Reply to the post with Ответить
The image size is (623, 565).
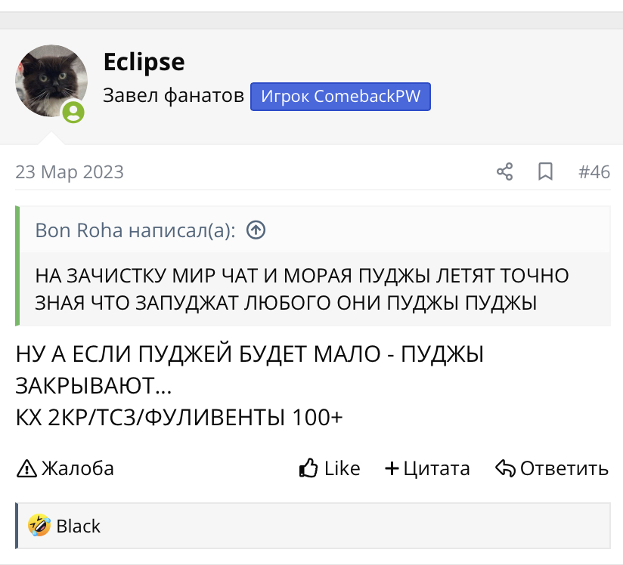click(x=552, y=468)
